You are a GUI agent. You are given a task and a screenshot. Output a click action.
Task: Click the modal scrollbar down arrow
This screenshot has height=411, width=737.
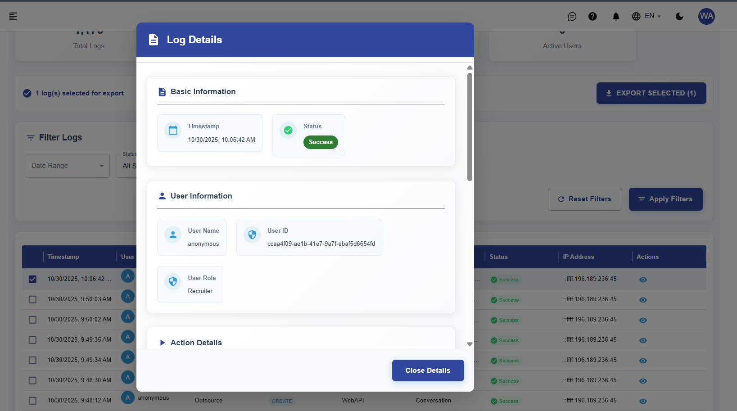tap(470, 344)
